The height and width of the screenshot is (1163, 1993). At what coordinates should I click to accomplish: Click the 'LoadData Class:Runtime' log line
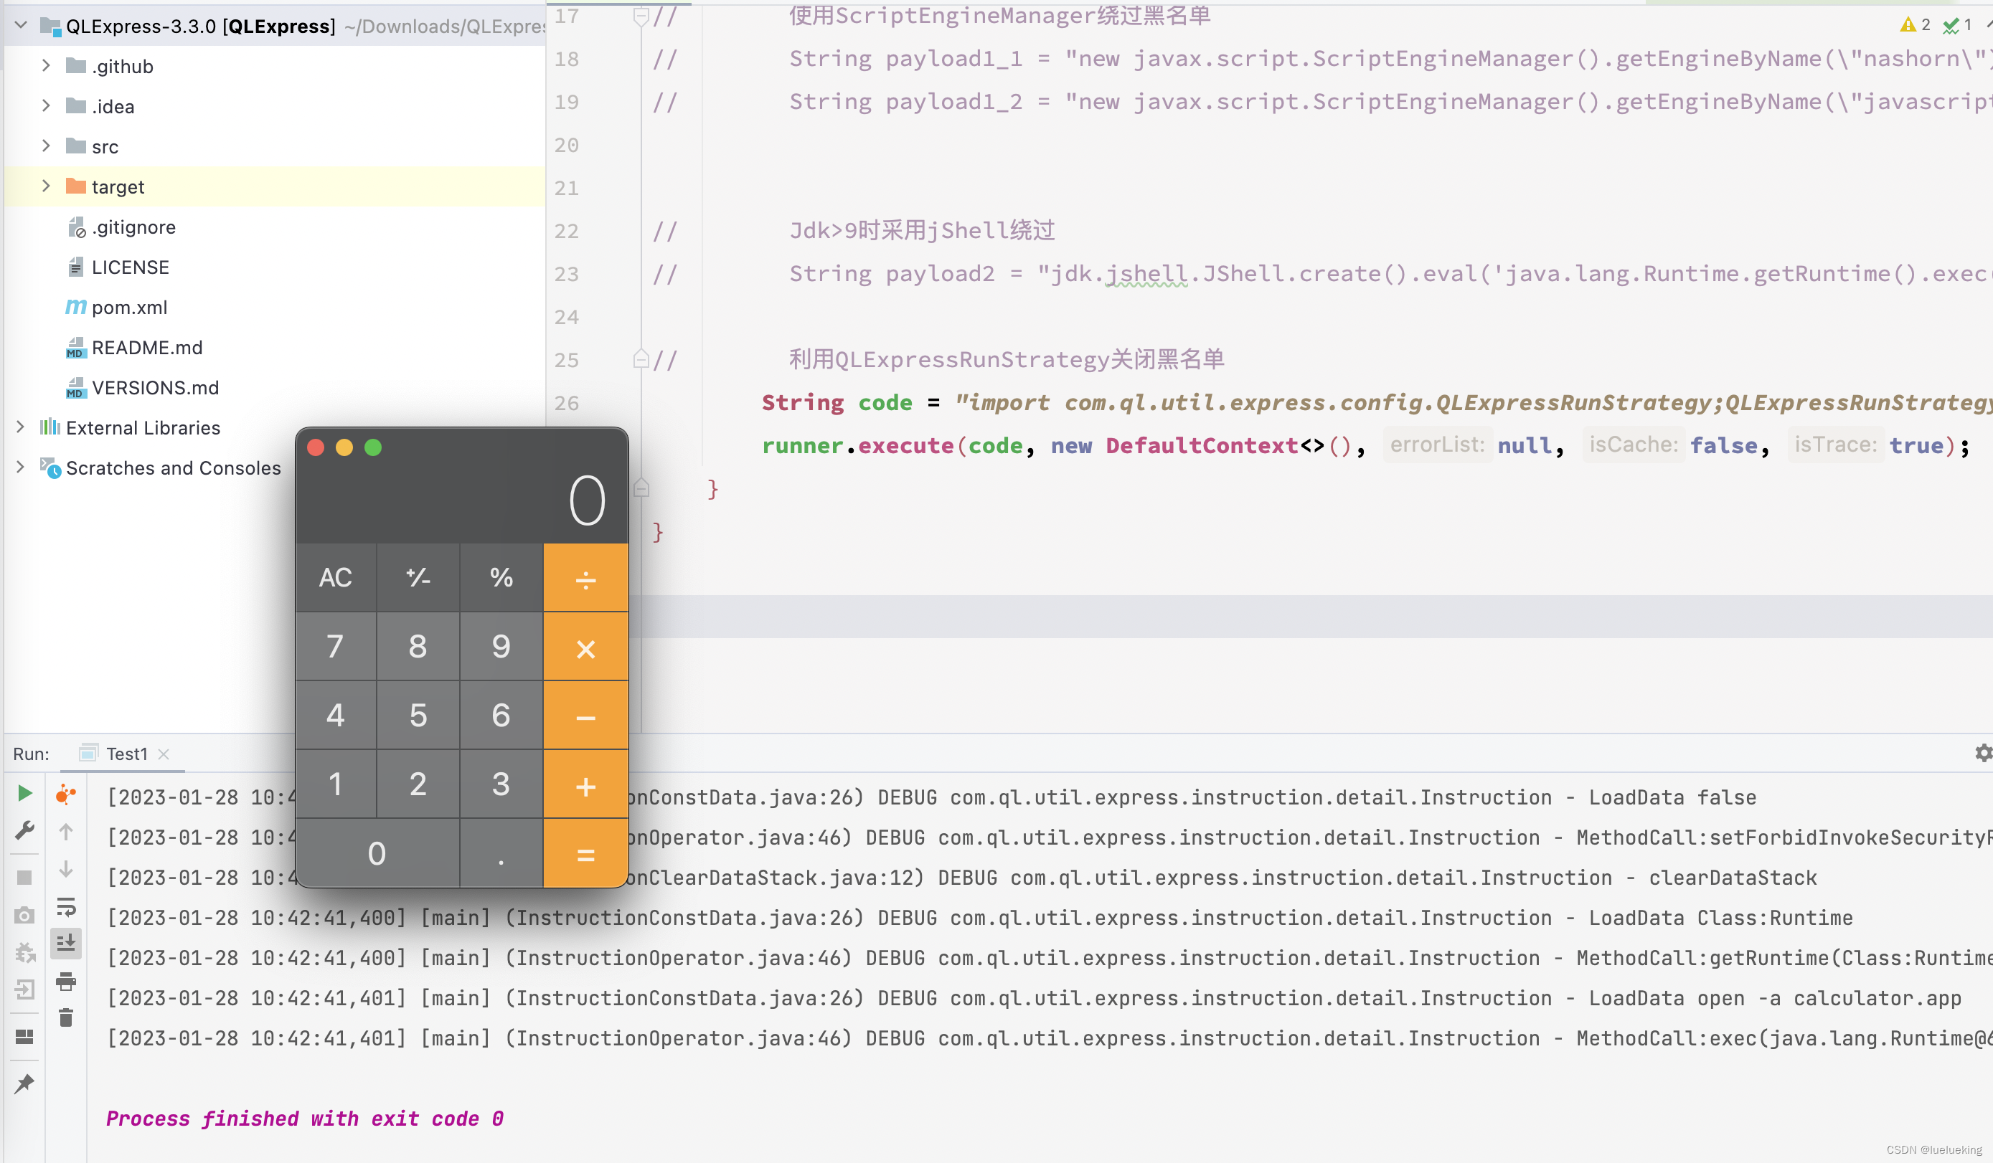click(x=979, y=918)
